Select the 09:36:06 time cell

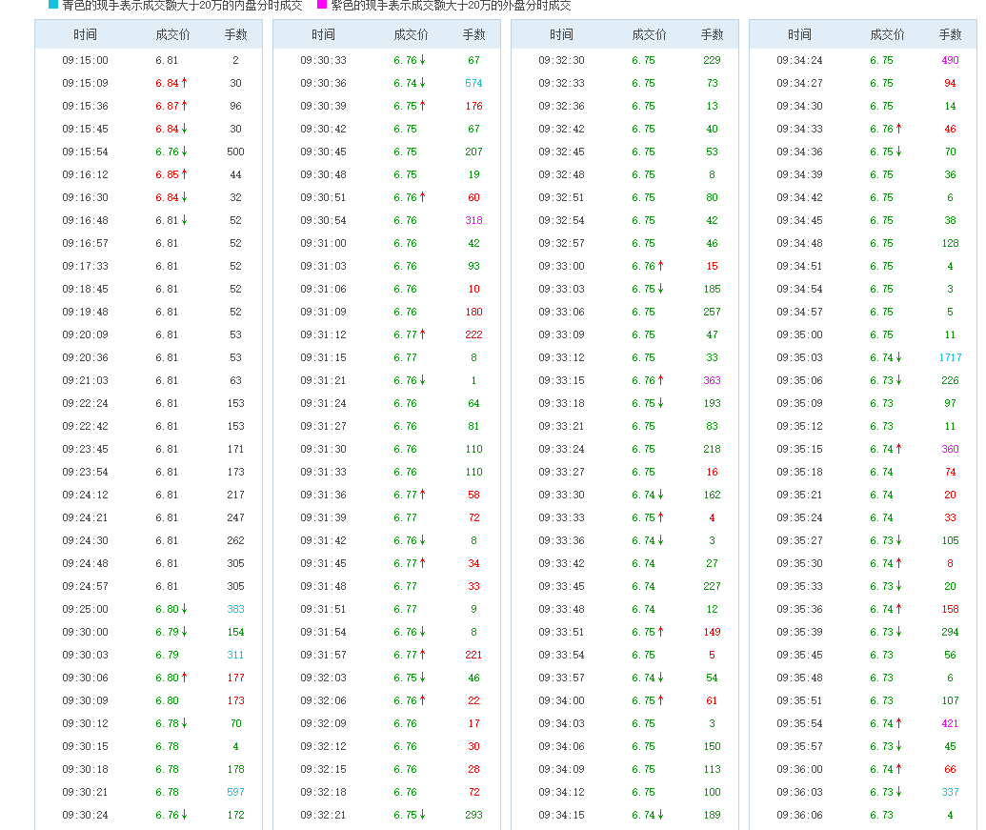(x=799, y=815)
